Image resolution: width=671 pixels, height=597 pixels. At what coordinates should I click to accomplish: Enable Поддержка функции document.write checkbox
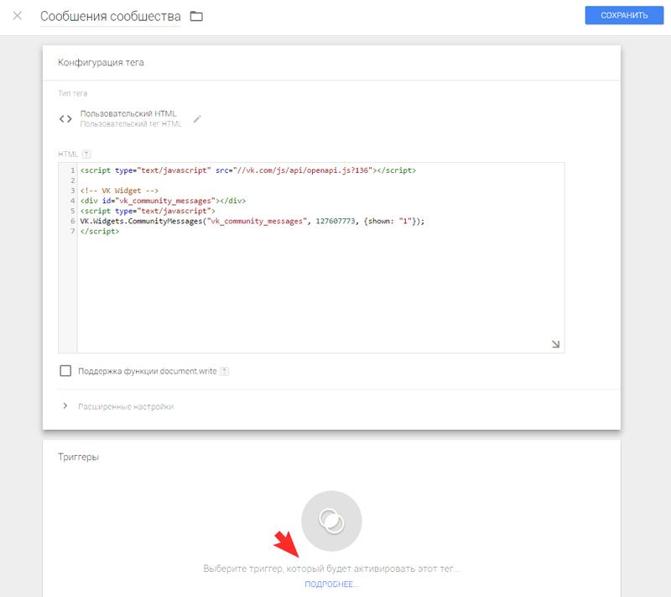pyautogui.click(x=65, y=371)
